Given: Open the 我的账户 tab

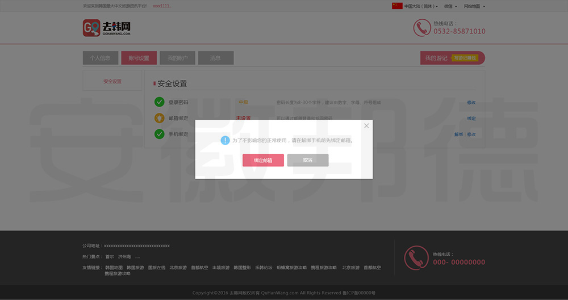Looking at the screenshot, I should click(x=177, y=58).
